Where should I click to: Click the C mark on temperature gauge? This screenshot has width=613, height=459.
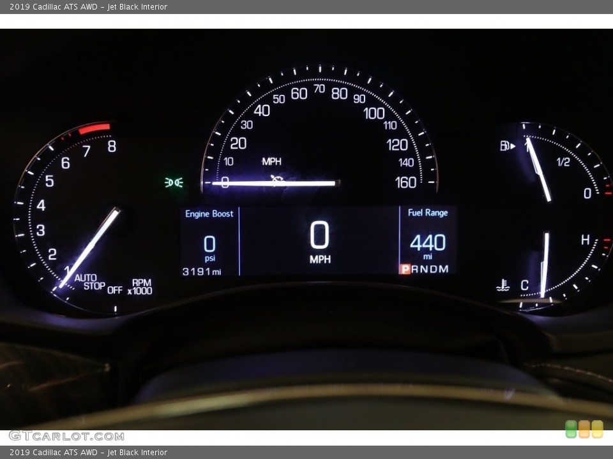525,286
